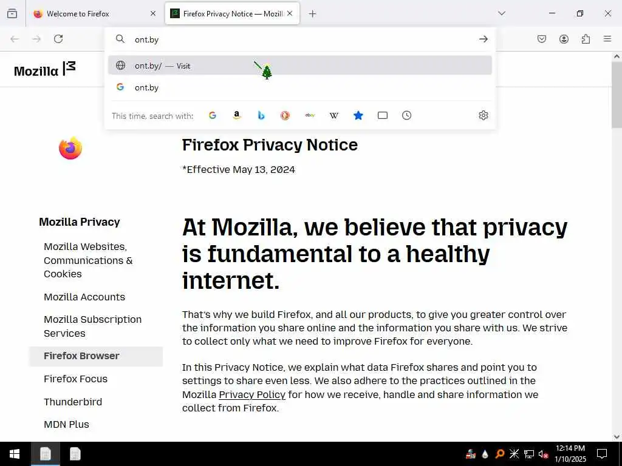Open Firefox application menu hamburger
Image resolution: width=622 pixels, height=466 pixels.
pyautogui.click(x=607, y=39)
